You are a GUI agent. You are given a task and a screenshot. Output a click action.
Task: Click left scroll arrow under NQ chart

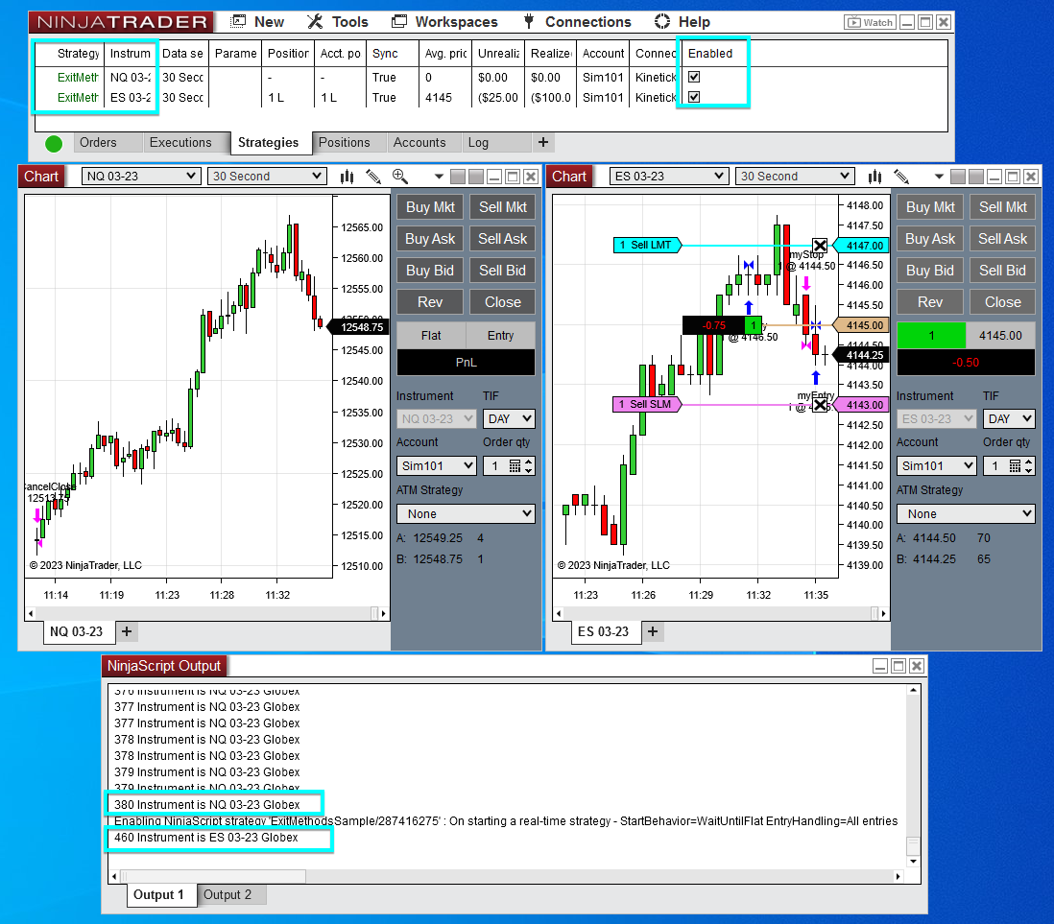(x=31, y=613)
